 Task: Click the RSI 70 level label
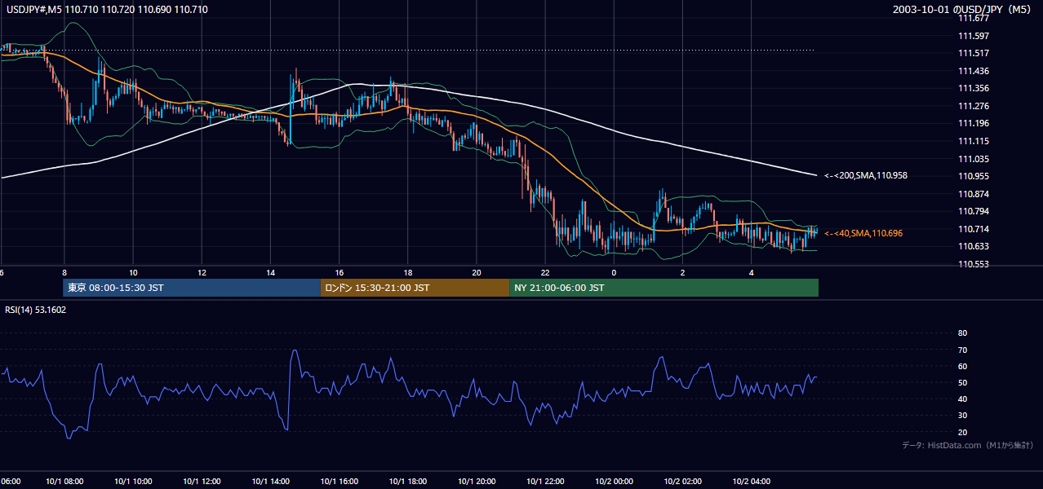(962, 350)
